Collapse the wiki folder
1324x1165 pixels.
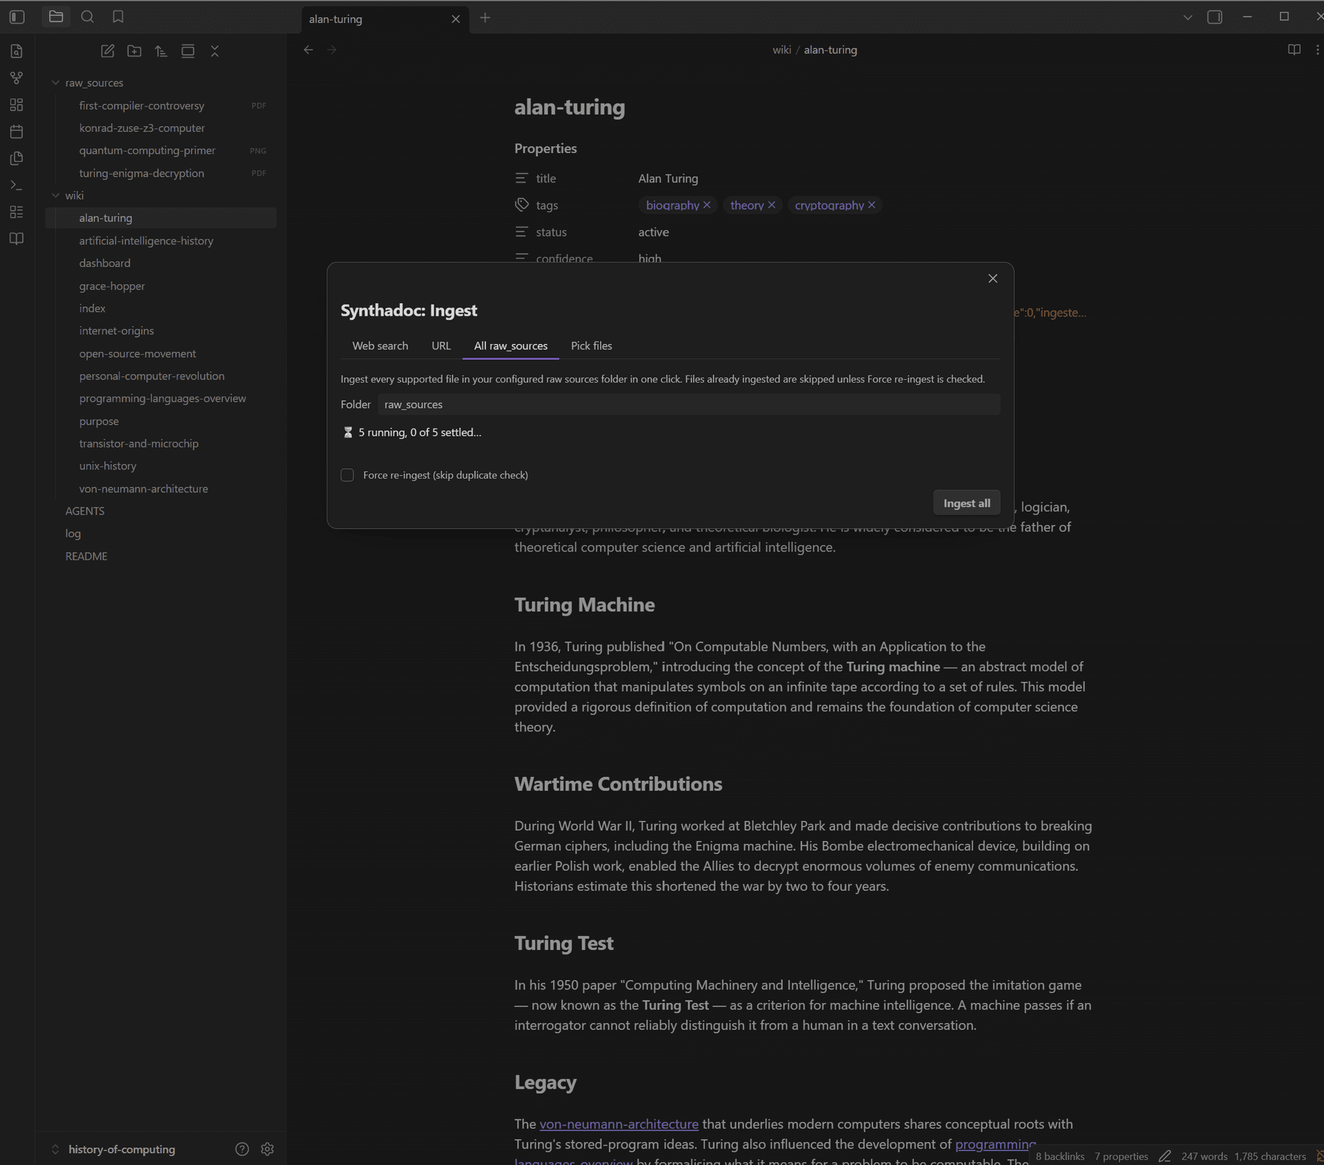point(56,195)
